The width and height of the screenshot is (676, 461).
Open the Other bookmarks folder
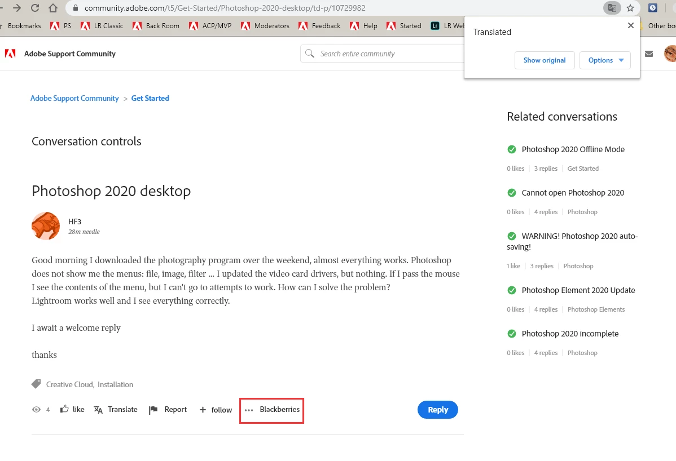[659, 26]
